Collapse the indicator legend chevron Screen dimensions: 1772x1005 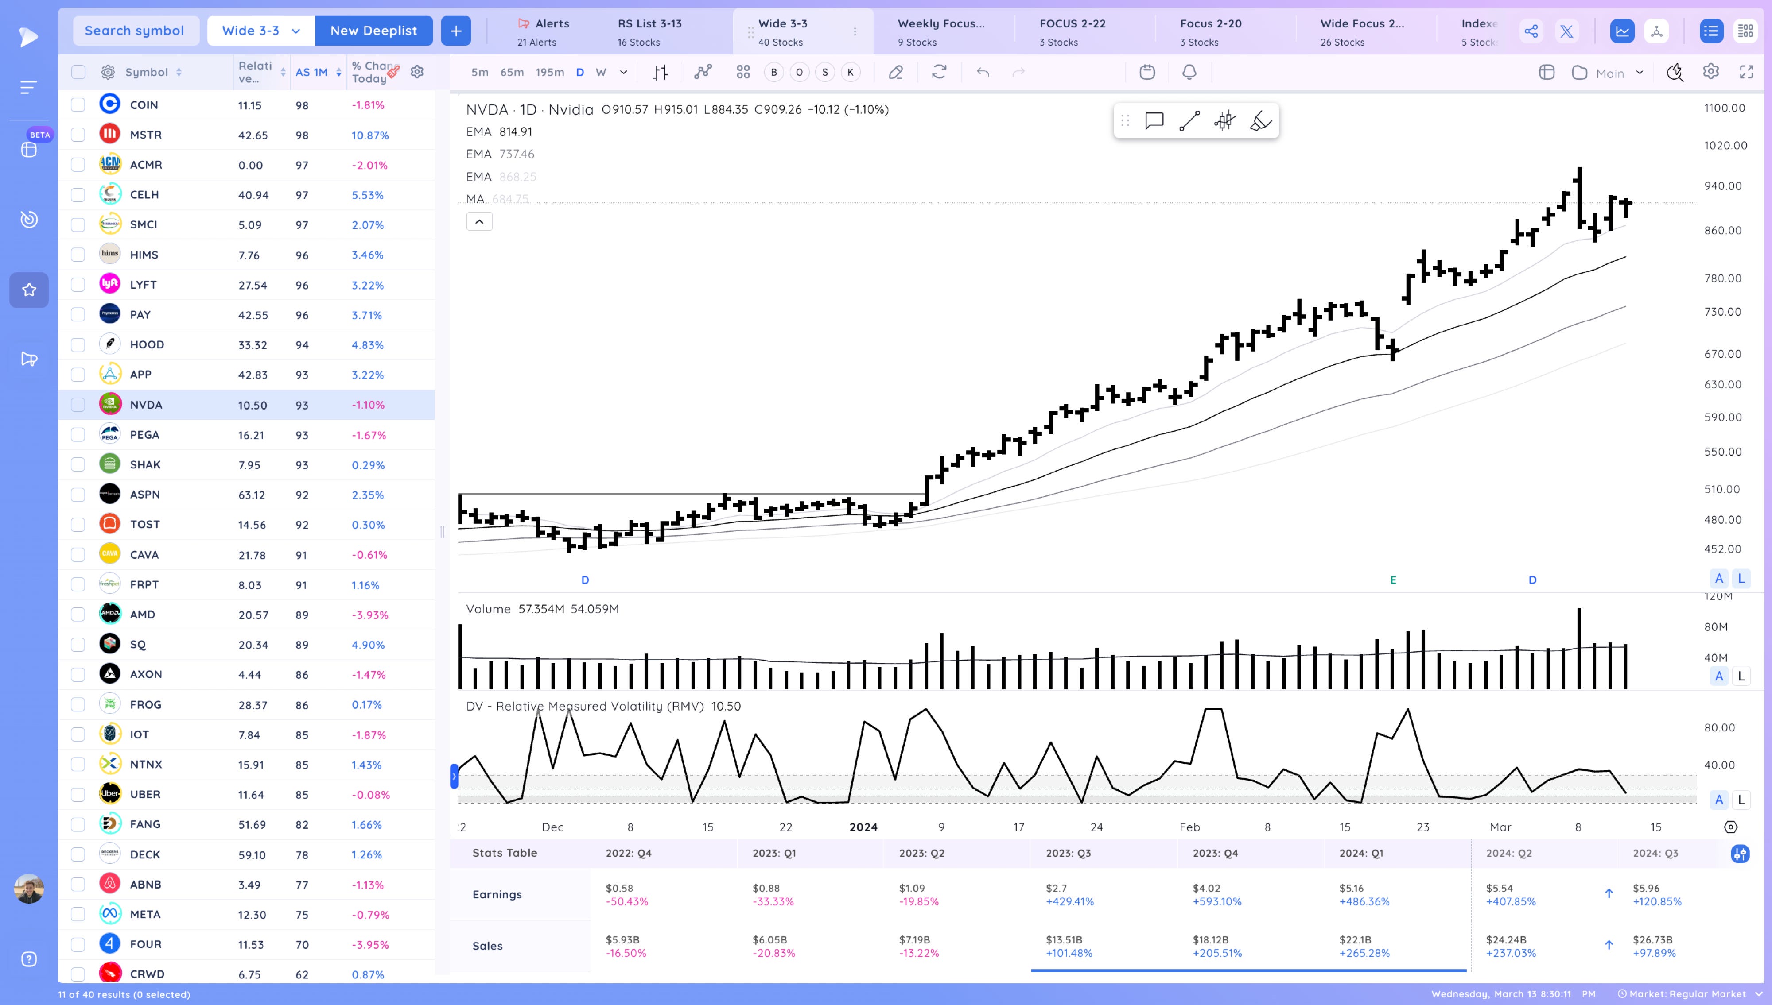point(479,221)
